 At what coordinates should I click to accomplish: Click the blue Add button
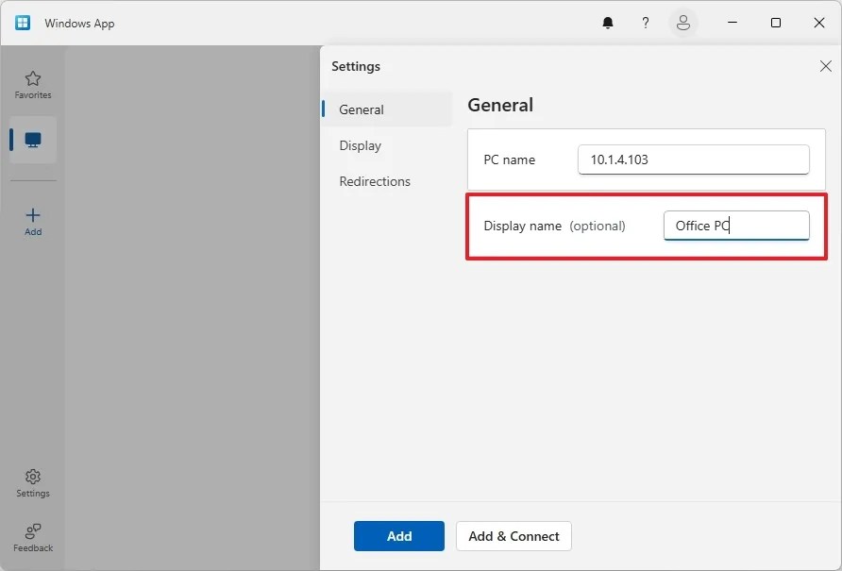coord(399,535)
